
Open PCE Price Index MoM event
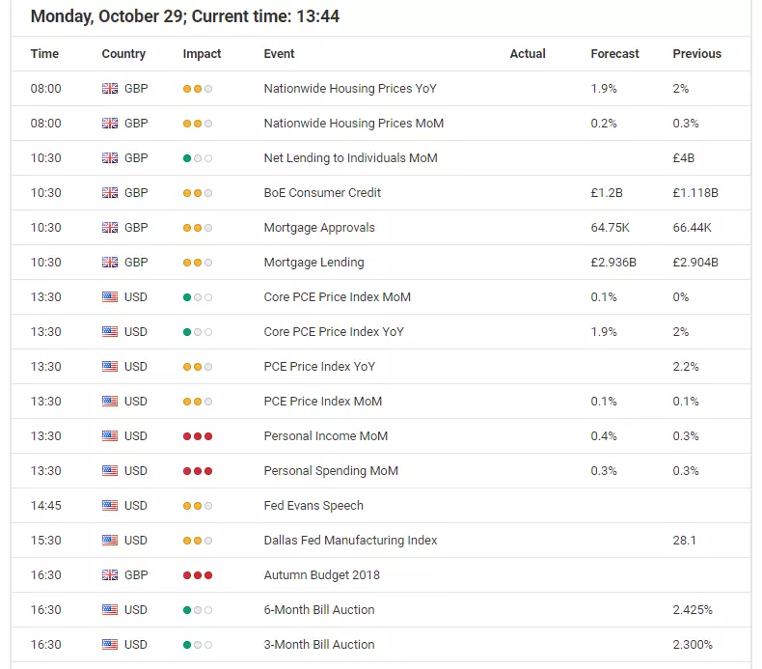click(x=323, y=402)
